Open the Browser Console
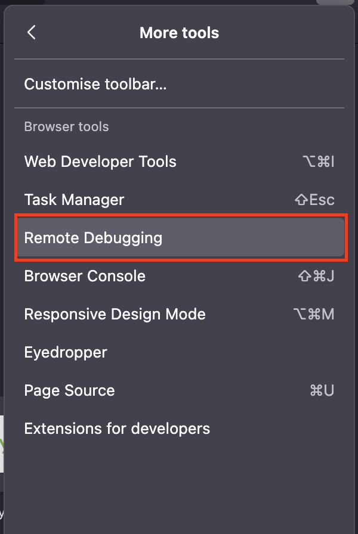This screenshot has width=358, height=534. coord(85,276)
